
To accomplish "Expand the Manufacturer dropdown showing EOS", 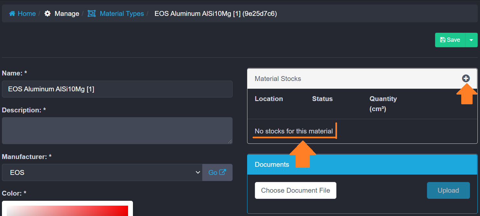I will tap(102, 173).
